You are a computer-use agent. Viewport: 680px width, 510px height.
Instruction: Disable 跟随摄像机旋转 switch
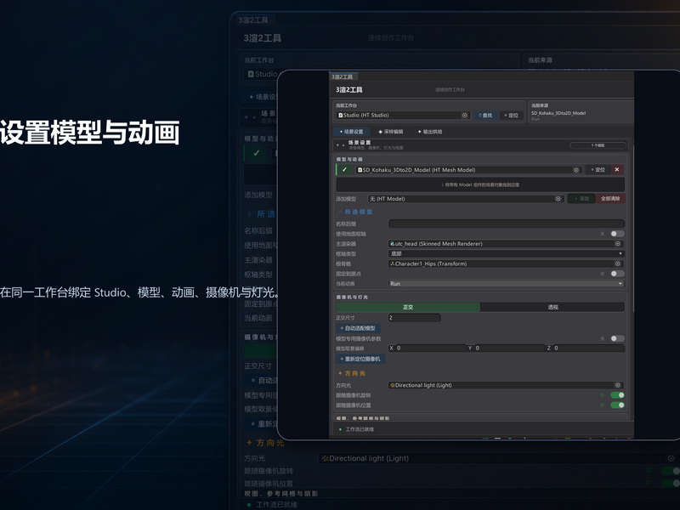pyautogui.click(x=618, y=395)
